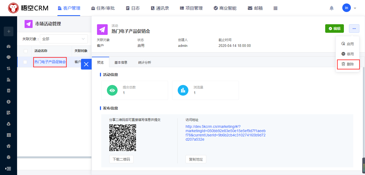Click the home icon in left sidebar
This screenshot has width=365, height=175.
[x=9, y=146]
